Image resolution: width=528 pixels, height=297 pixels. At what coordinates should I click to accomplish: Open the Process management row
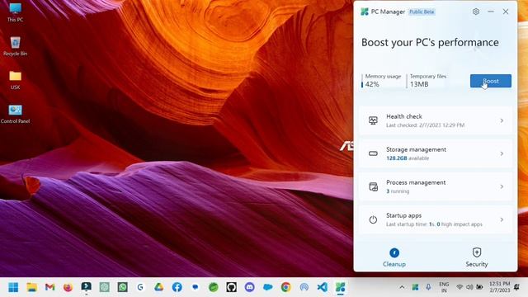click(436, 186)
